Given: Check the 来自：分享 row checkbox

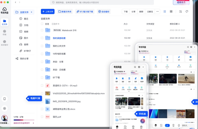Looking at the screenshot, I should click(42, 62).
